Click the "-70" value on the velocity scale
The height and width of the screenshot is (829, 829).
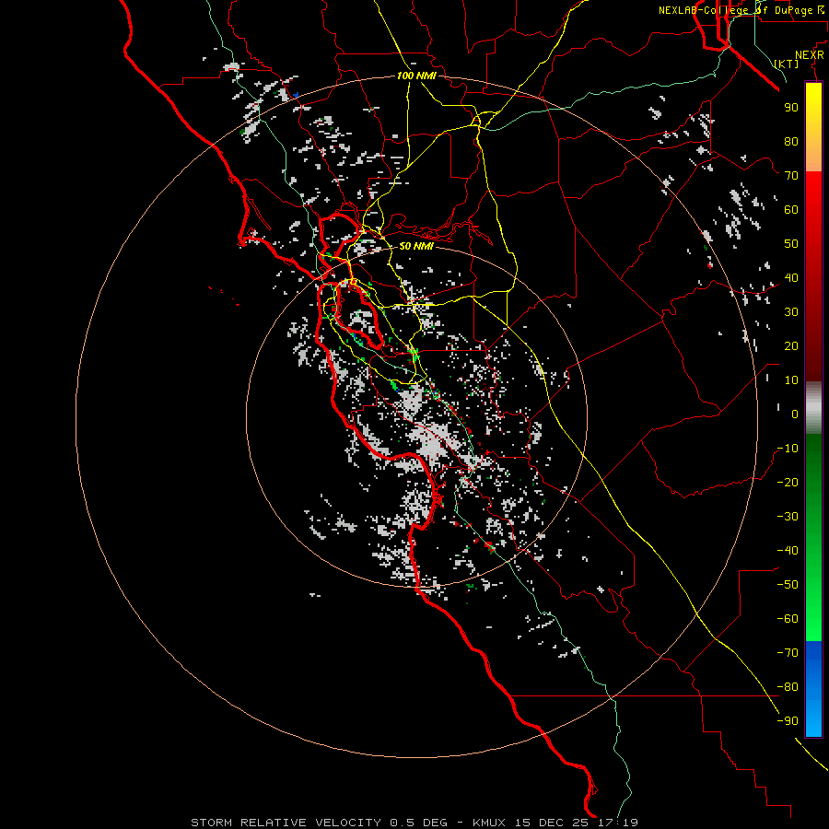point(788,653)
